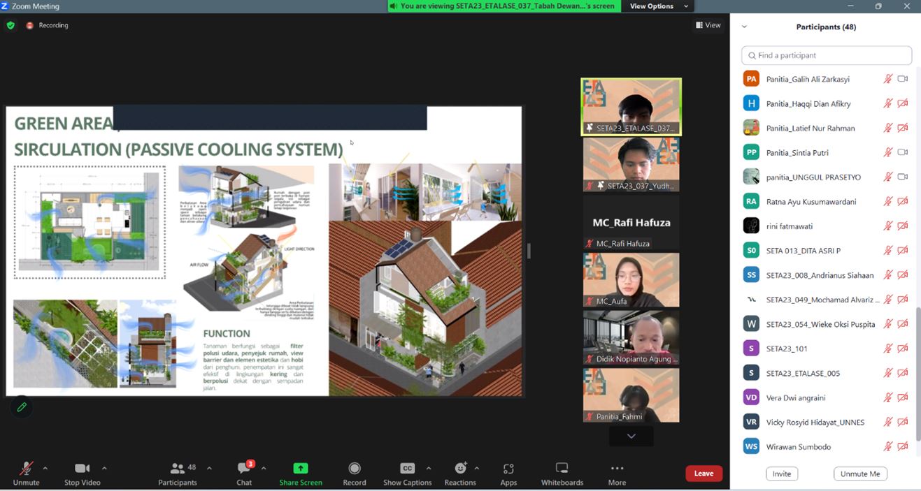The height and width of the screenshot is (491, 921).
Task: Open the Reactions menu icon
Action: click(460, 469)
